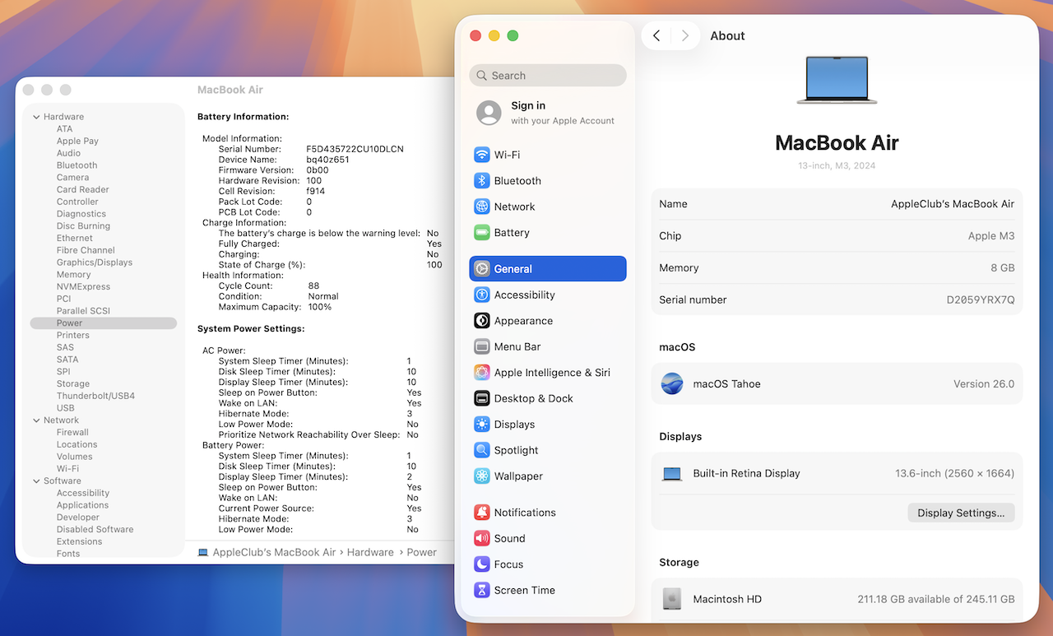Click the Wi-Fi icon in Settings sidebar
The height and width of the screenshot is (636, 1053).
(x=482, y=155)
